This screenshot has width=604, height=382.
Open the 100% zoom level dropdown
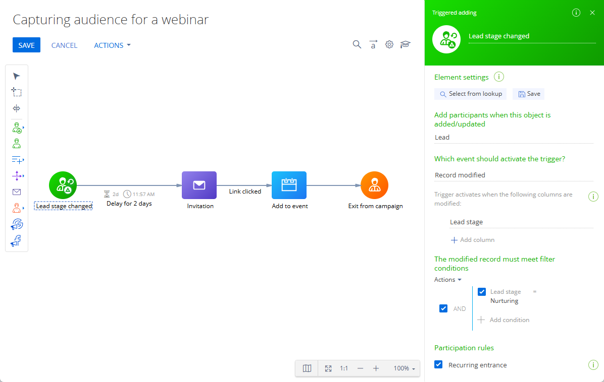(404, 368)
